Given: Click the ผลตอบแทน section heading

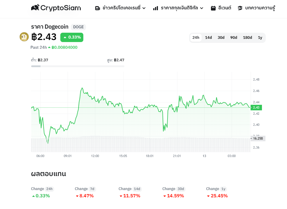Looking at the screenshot, I should pyautogui.click(x=48, y=174).
